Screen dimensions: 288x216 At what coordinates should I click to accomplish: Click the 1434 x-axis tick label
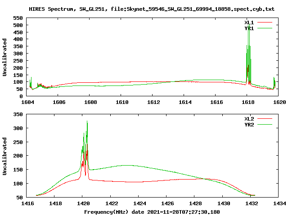click(279, 203)
